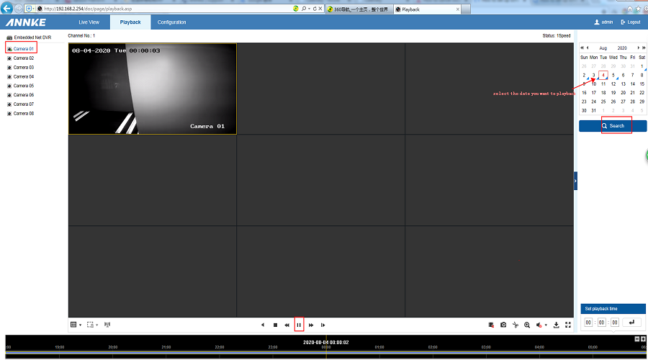Click the minutes field of playback time
The height and width of the screenshot is (360, 648).
(x=602, y=323)
